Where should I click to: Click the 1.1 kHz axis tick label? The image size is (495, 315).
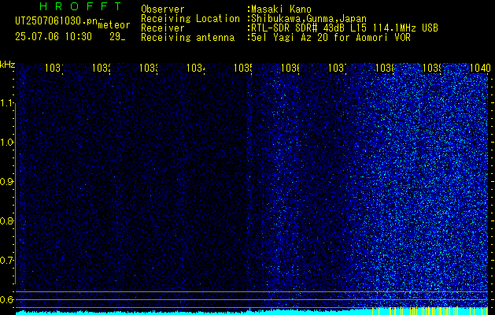tap(7, 102)
